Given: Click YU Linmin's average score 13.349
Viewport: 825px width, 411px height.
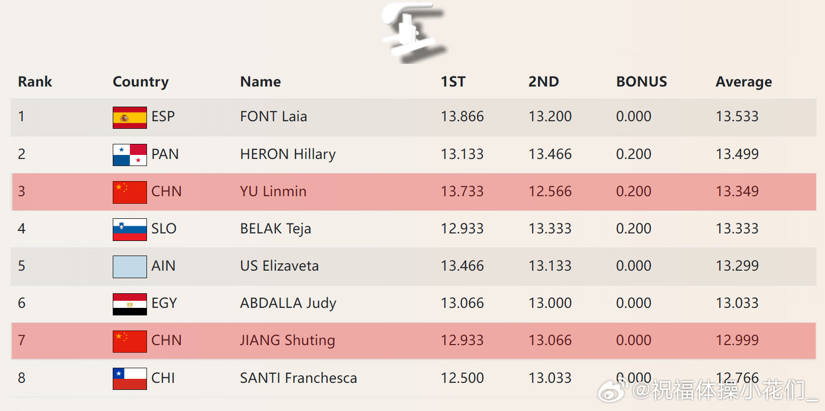Looking at the screenshot, I should [x=737, y=191].
